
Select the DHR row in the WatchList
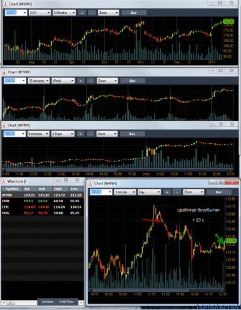coord(42,201)
